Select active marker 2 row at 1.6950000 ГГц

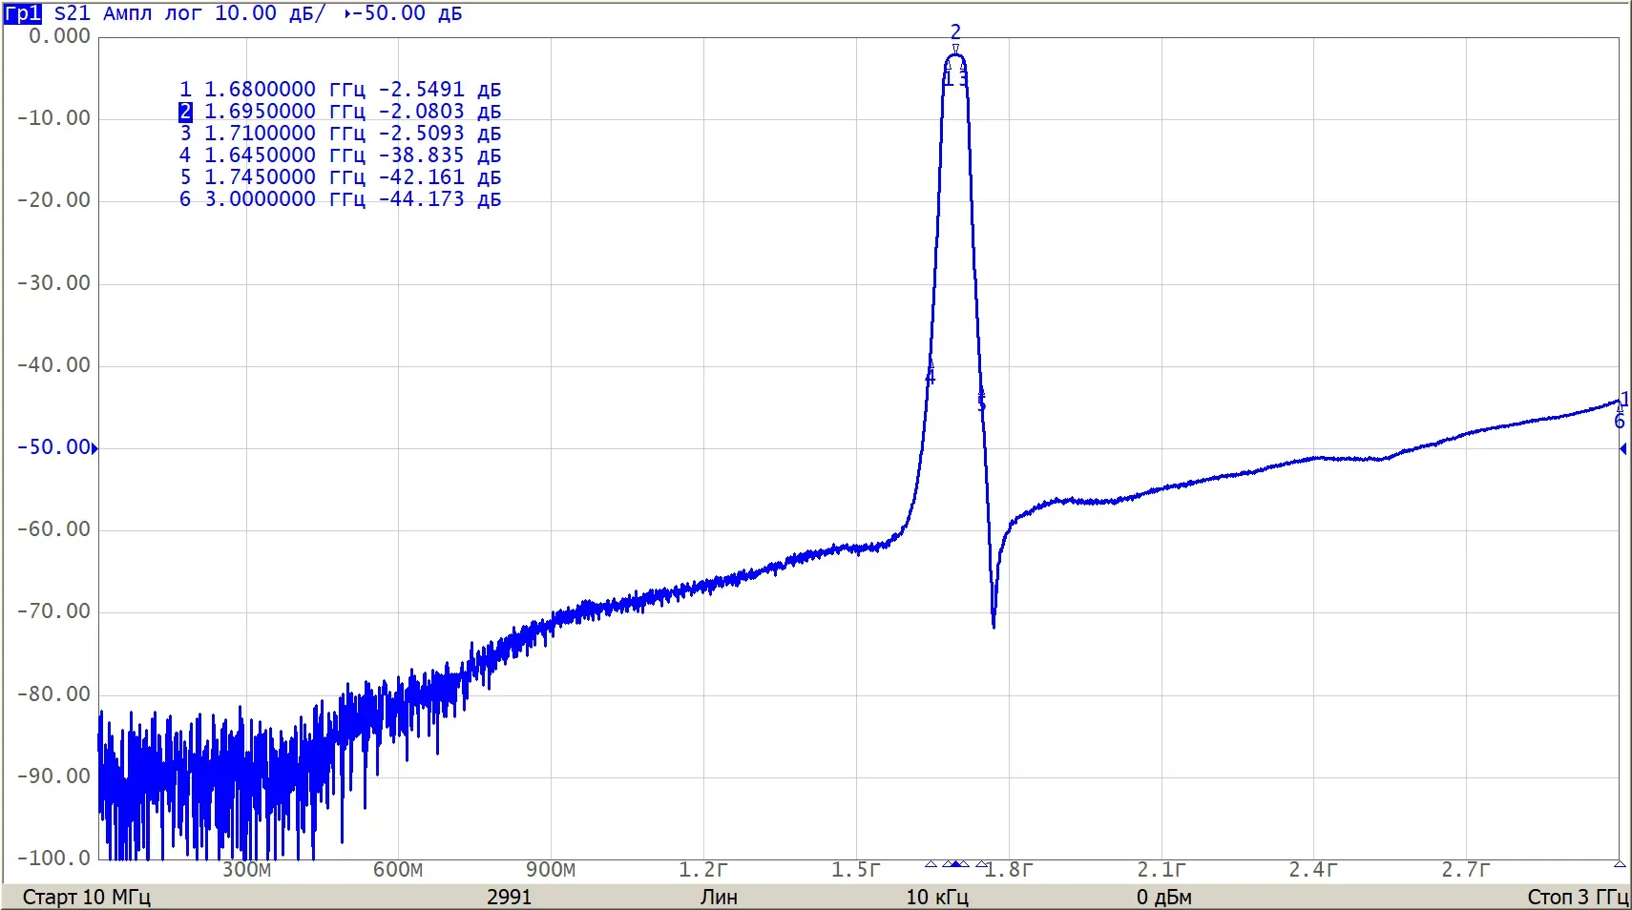click(x=340, y=112)
